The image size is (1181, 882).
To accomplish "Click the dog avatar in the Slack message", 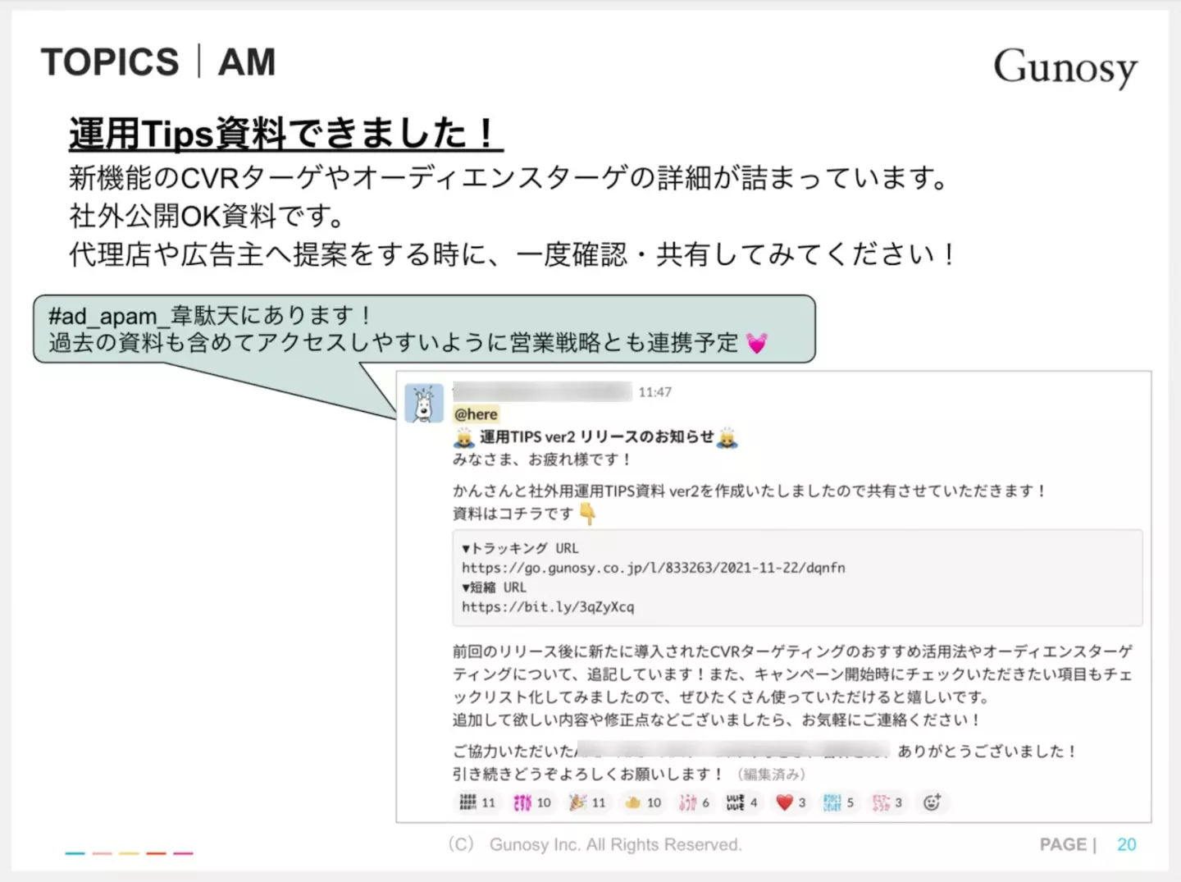I will tap(424, 403).
